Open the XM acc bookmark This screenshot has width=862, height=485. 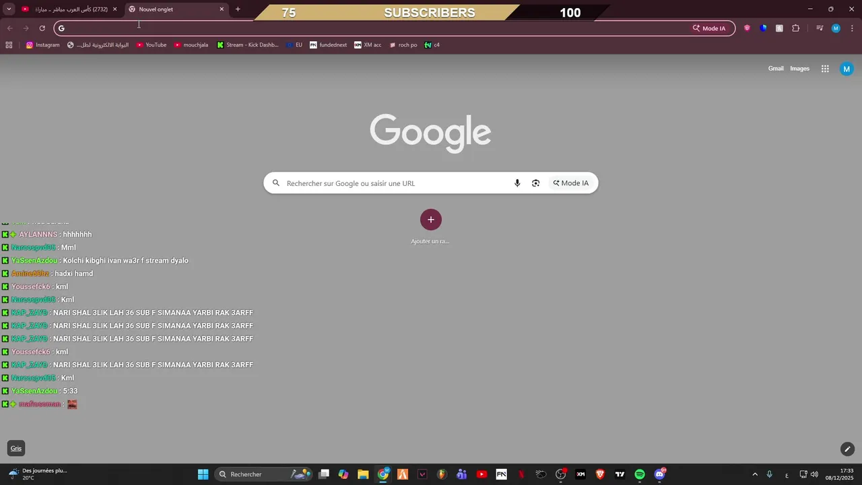click(368, 45)
